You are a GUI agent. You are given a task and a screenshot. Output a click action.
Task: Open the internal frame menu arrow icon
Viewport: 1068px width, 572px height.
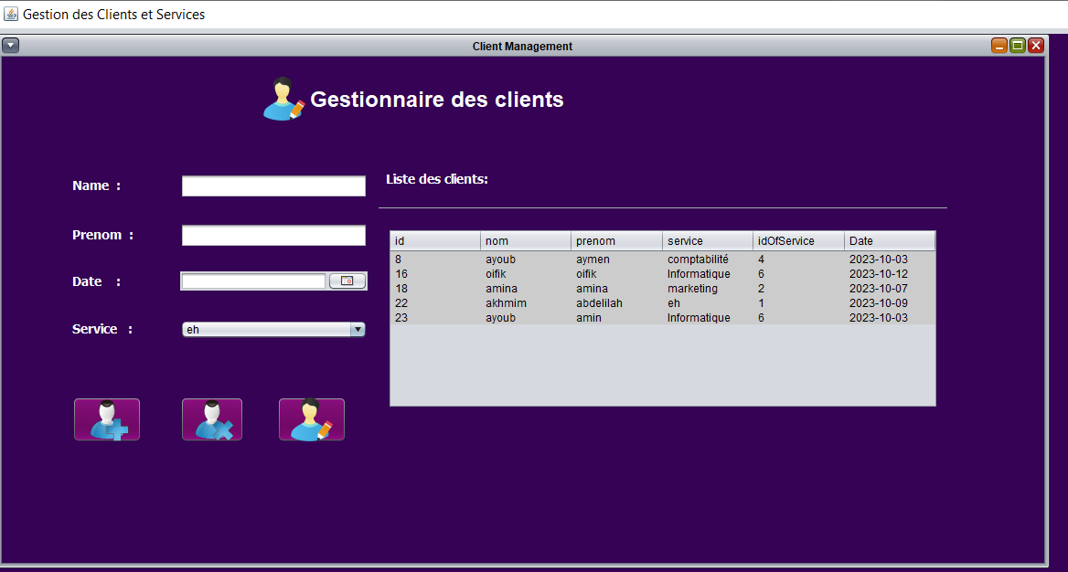(10, 46)
